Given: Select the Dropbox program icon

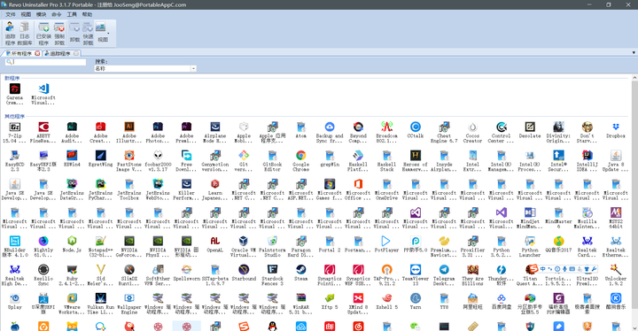Looking at the screenshot, I should pos(616,130).
